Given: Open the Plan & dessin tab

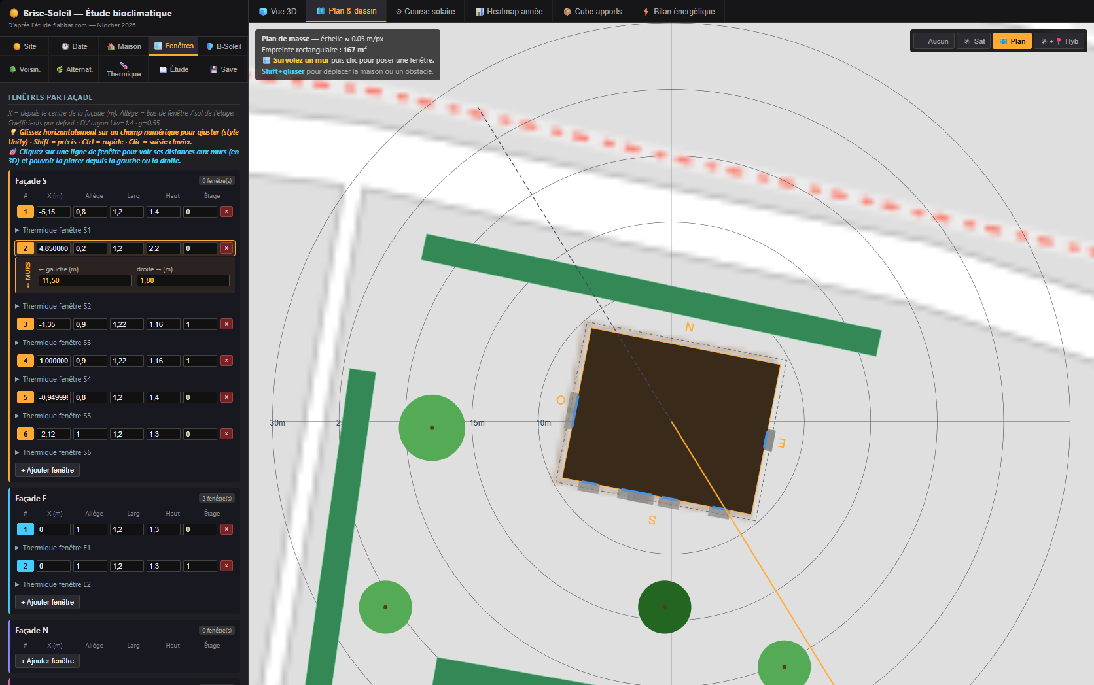Looking at the screenshot, I should click(347, 11).
